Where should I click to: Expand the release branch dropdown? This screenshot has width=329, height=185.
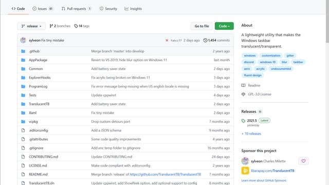(31, 26)
